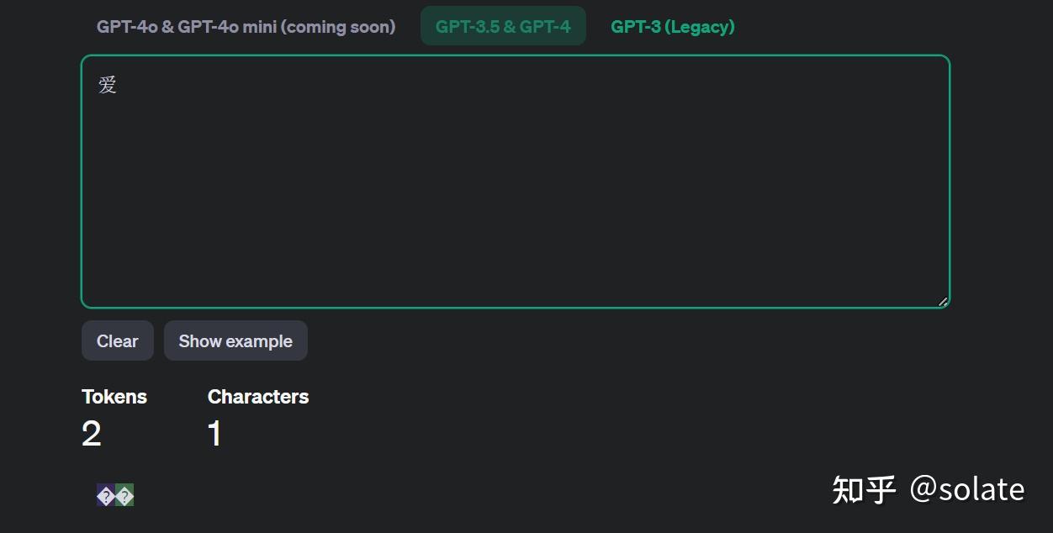Click the Characters count value 1
The height and width of the screenshot is (533, 1053).
click(214, 433)
